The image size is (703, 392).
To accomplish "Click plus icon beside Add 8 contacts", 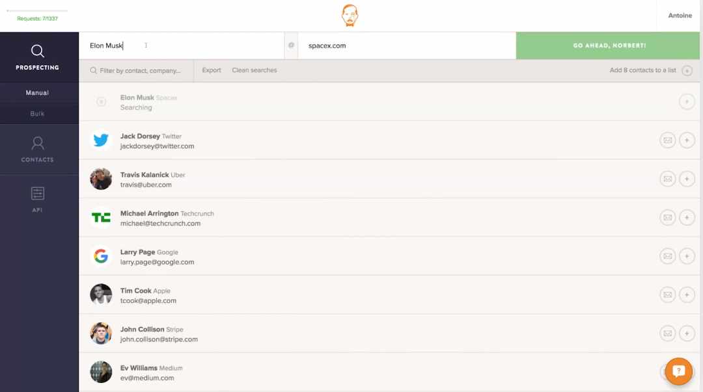I will tap(687, 70).
